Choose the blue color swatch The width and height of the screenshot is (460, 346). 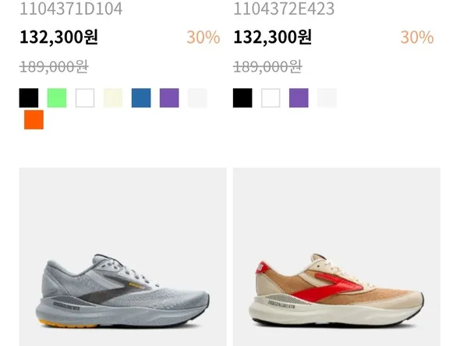tap(141, 98)
